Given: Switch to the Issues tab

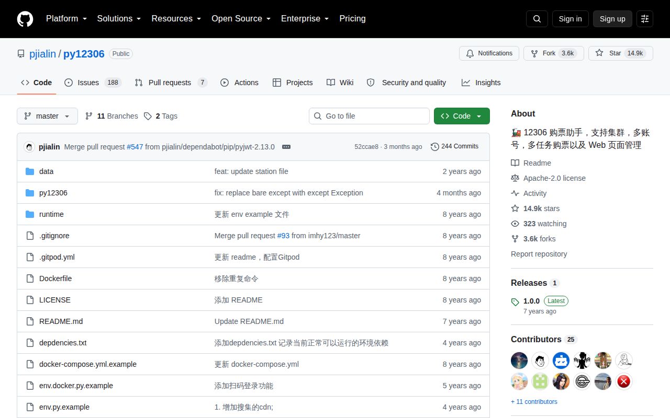Looking at the screenshot, I should [x=93, y=83].
